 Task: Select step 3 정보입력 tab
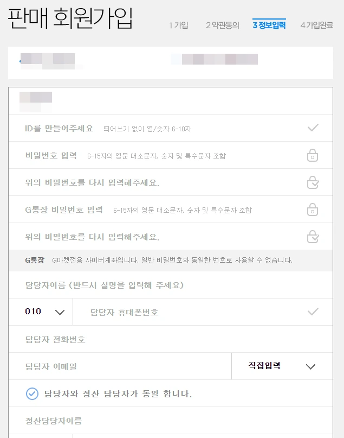pyautogui.click(x=269, y=25)
